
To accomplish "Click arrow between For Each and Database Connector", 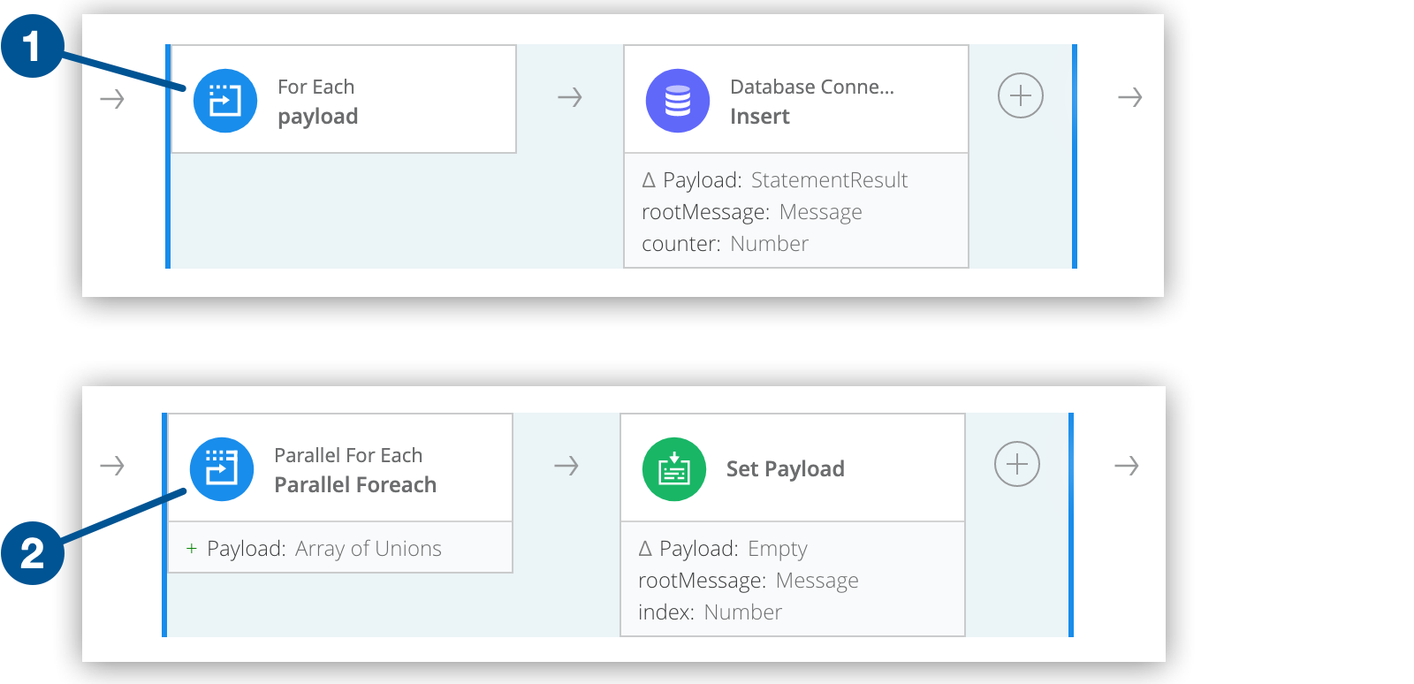I will click(x=570, y=97).
